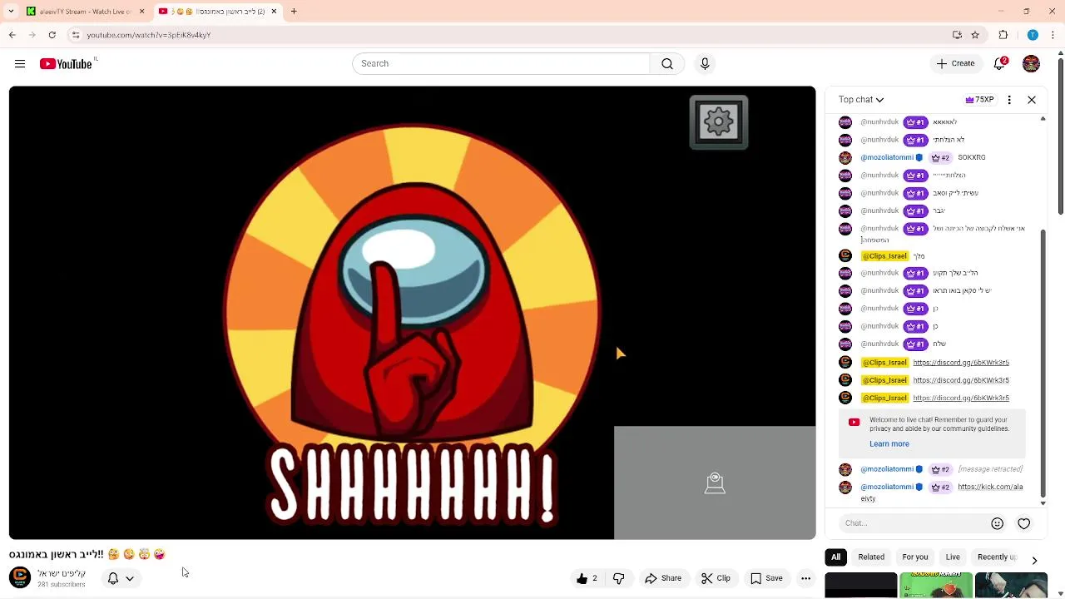Save the video to a playlist
The width and height of the screenshot is (1065, 599).
click(x=766, y=578)
